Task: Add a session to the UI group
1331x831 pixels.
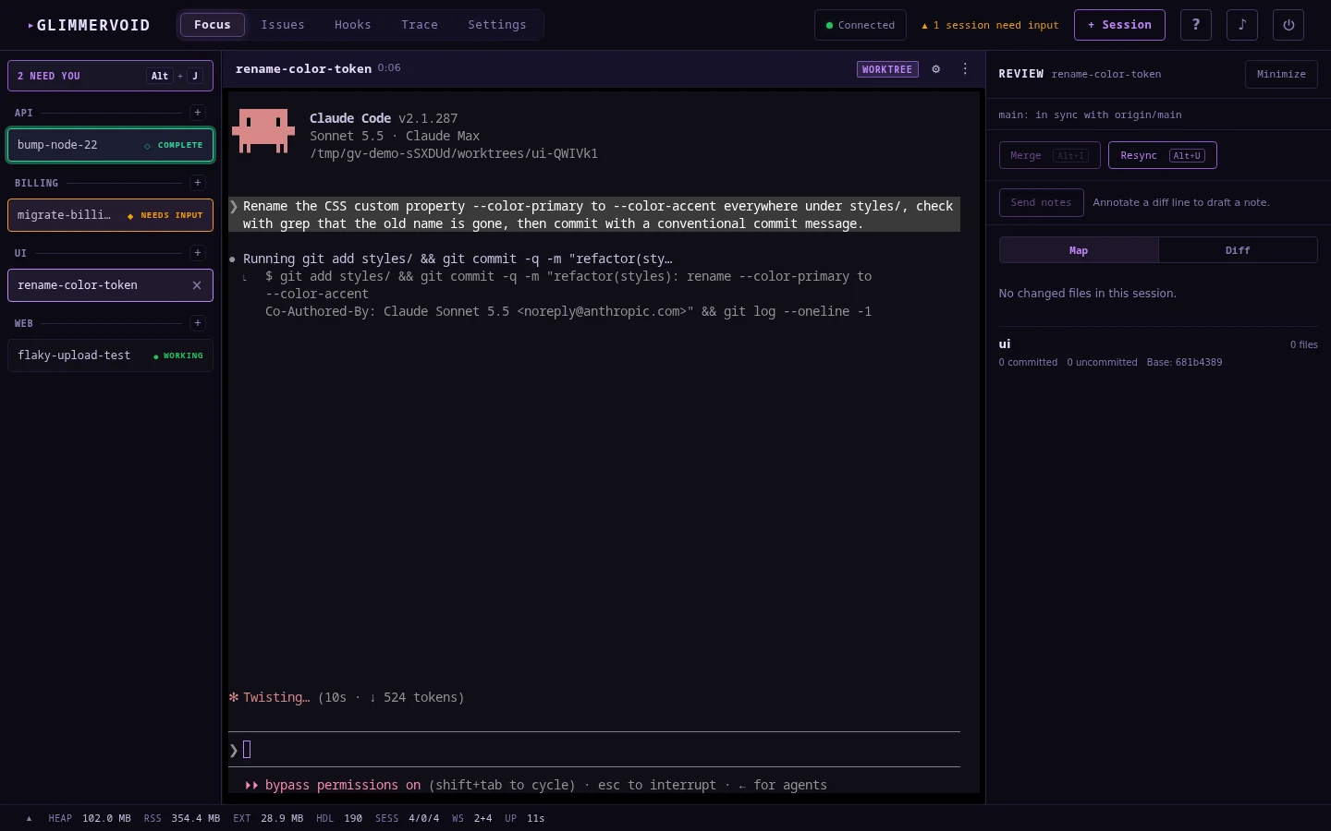Action: pyautogui.click(x=197, y=253)
